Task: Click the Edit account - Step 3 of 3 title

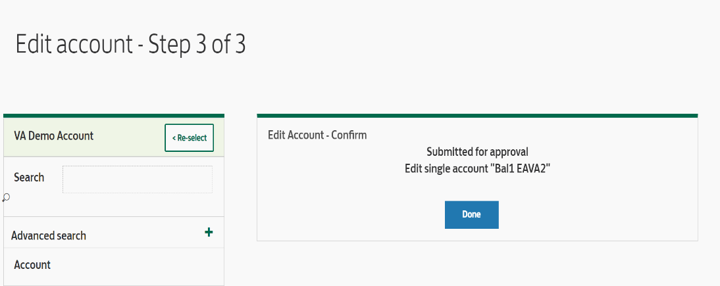Action: [x=131, y=45]
